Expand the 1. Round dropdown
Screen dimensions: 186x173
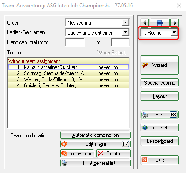[174, 32]
